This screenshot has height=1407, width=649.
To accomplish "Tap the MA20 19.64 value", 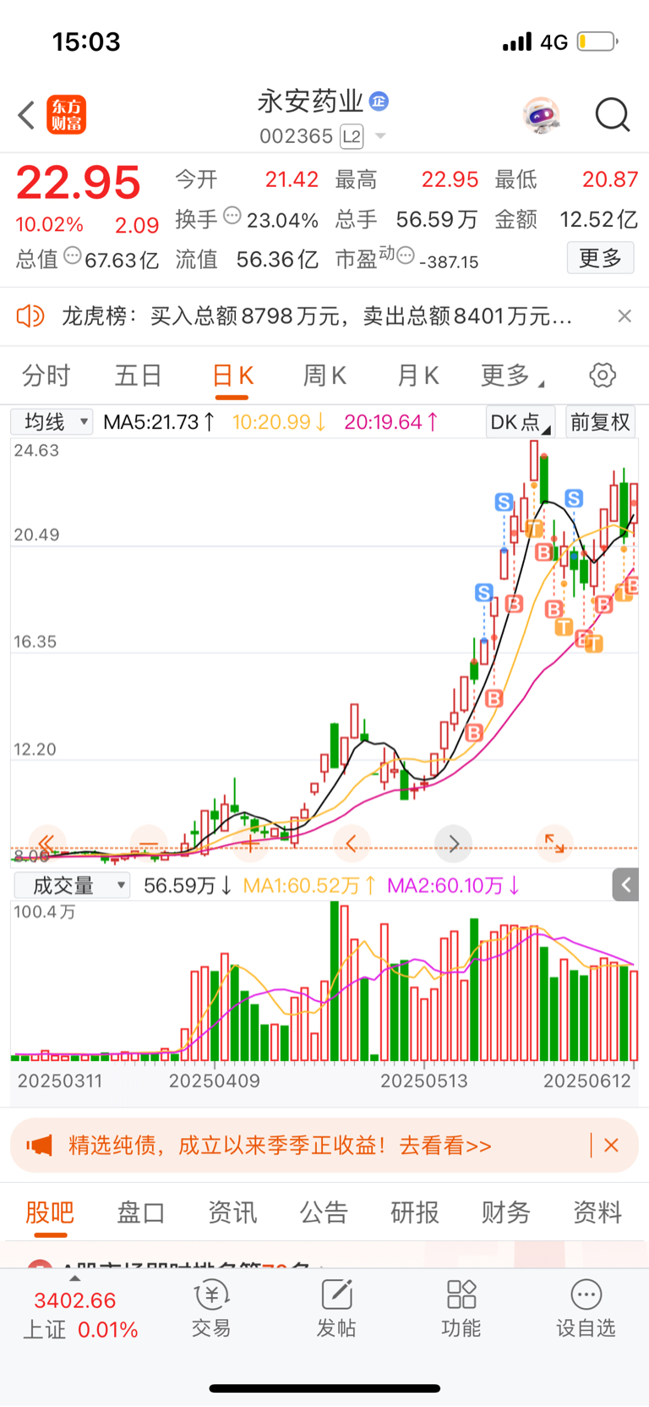I will tap(391, 422).
